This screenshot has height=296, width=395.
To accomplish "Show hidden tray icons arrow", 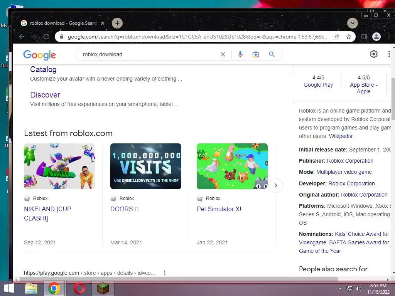I will click(340, 289).
